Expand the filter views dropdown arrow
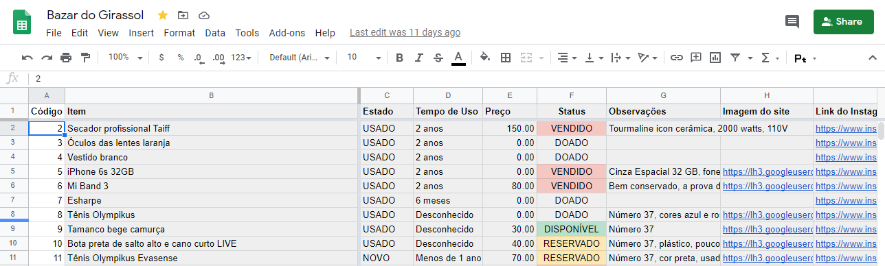885x266 pixels. pyautogui.click(x=750, y=58)
